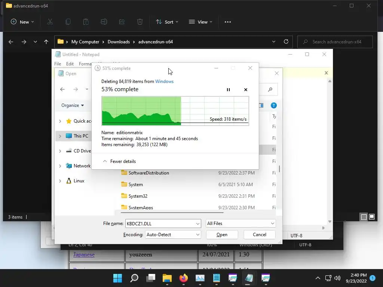Expand the CD Drive tree node
Screen dimensions: 383x287
60,151
